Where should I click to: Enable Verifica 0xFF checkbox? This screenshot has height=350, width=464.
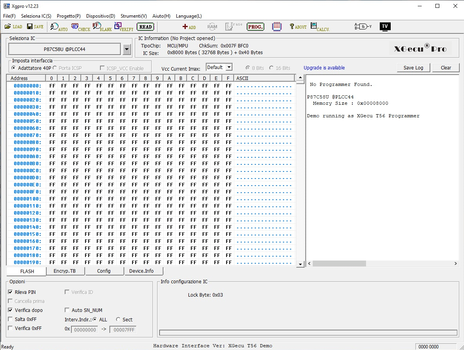click(x=10, y=328)
